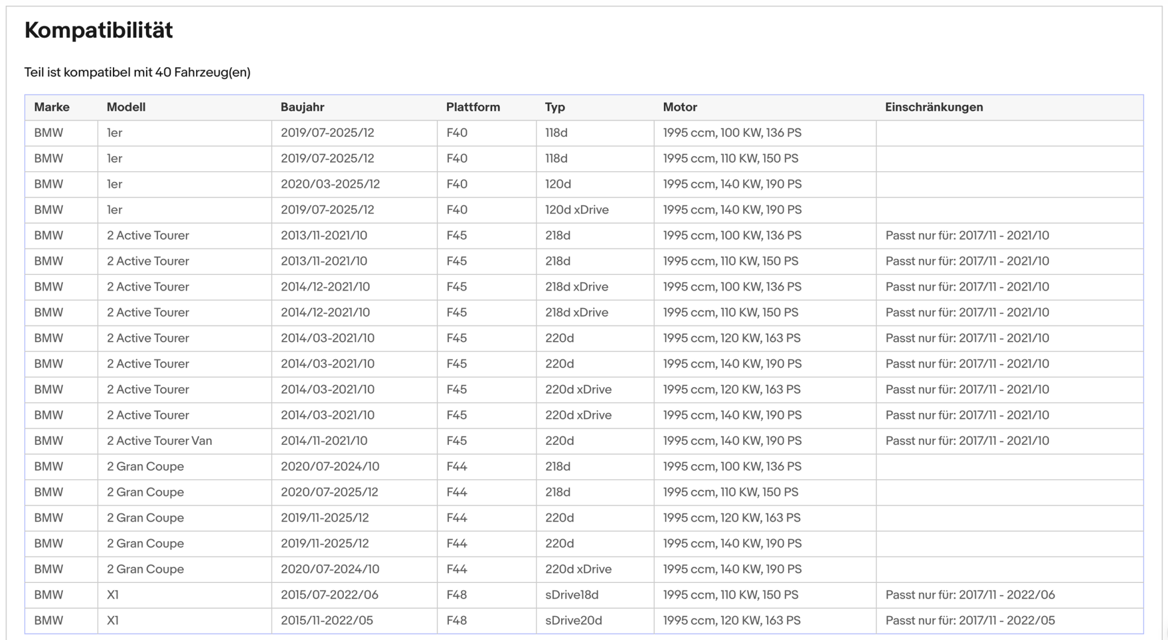Viewport: 1168px width, 640px height.
Task: Click restriction 'Passt nur für: 2017/11 - 2022/05'
Action: [x=969, y=621]
